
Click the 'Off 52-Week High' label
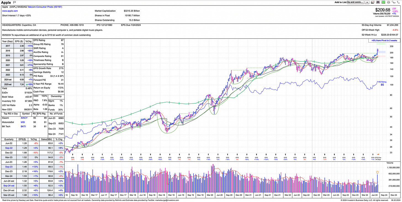[x=371, y=30]
